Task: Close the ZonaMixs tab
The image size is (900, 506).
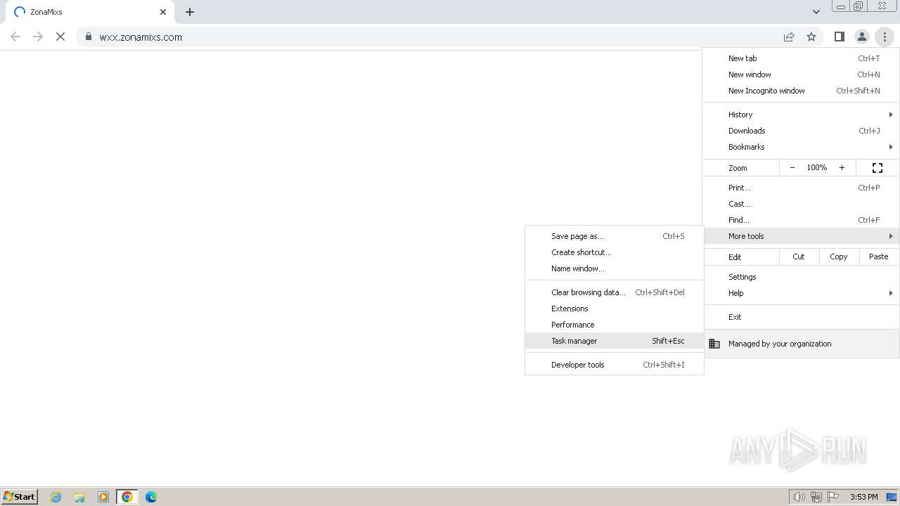Action: (x=163, y=12)
